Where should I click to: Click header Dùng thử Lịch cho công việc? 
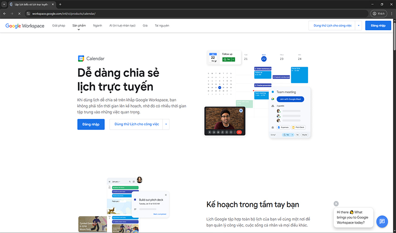tap(332, 26)
